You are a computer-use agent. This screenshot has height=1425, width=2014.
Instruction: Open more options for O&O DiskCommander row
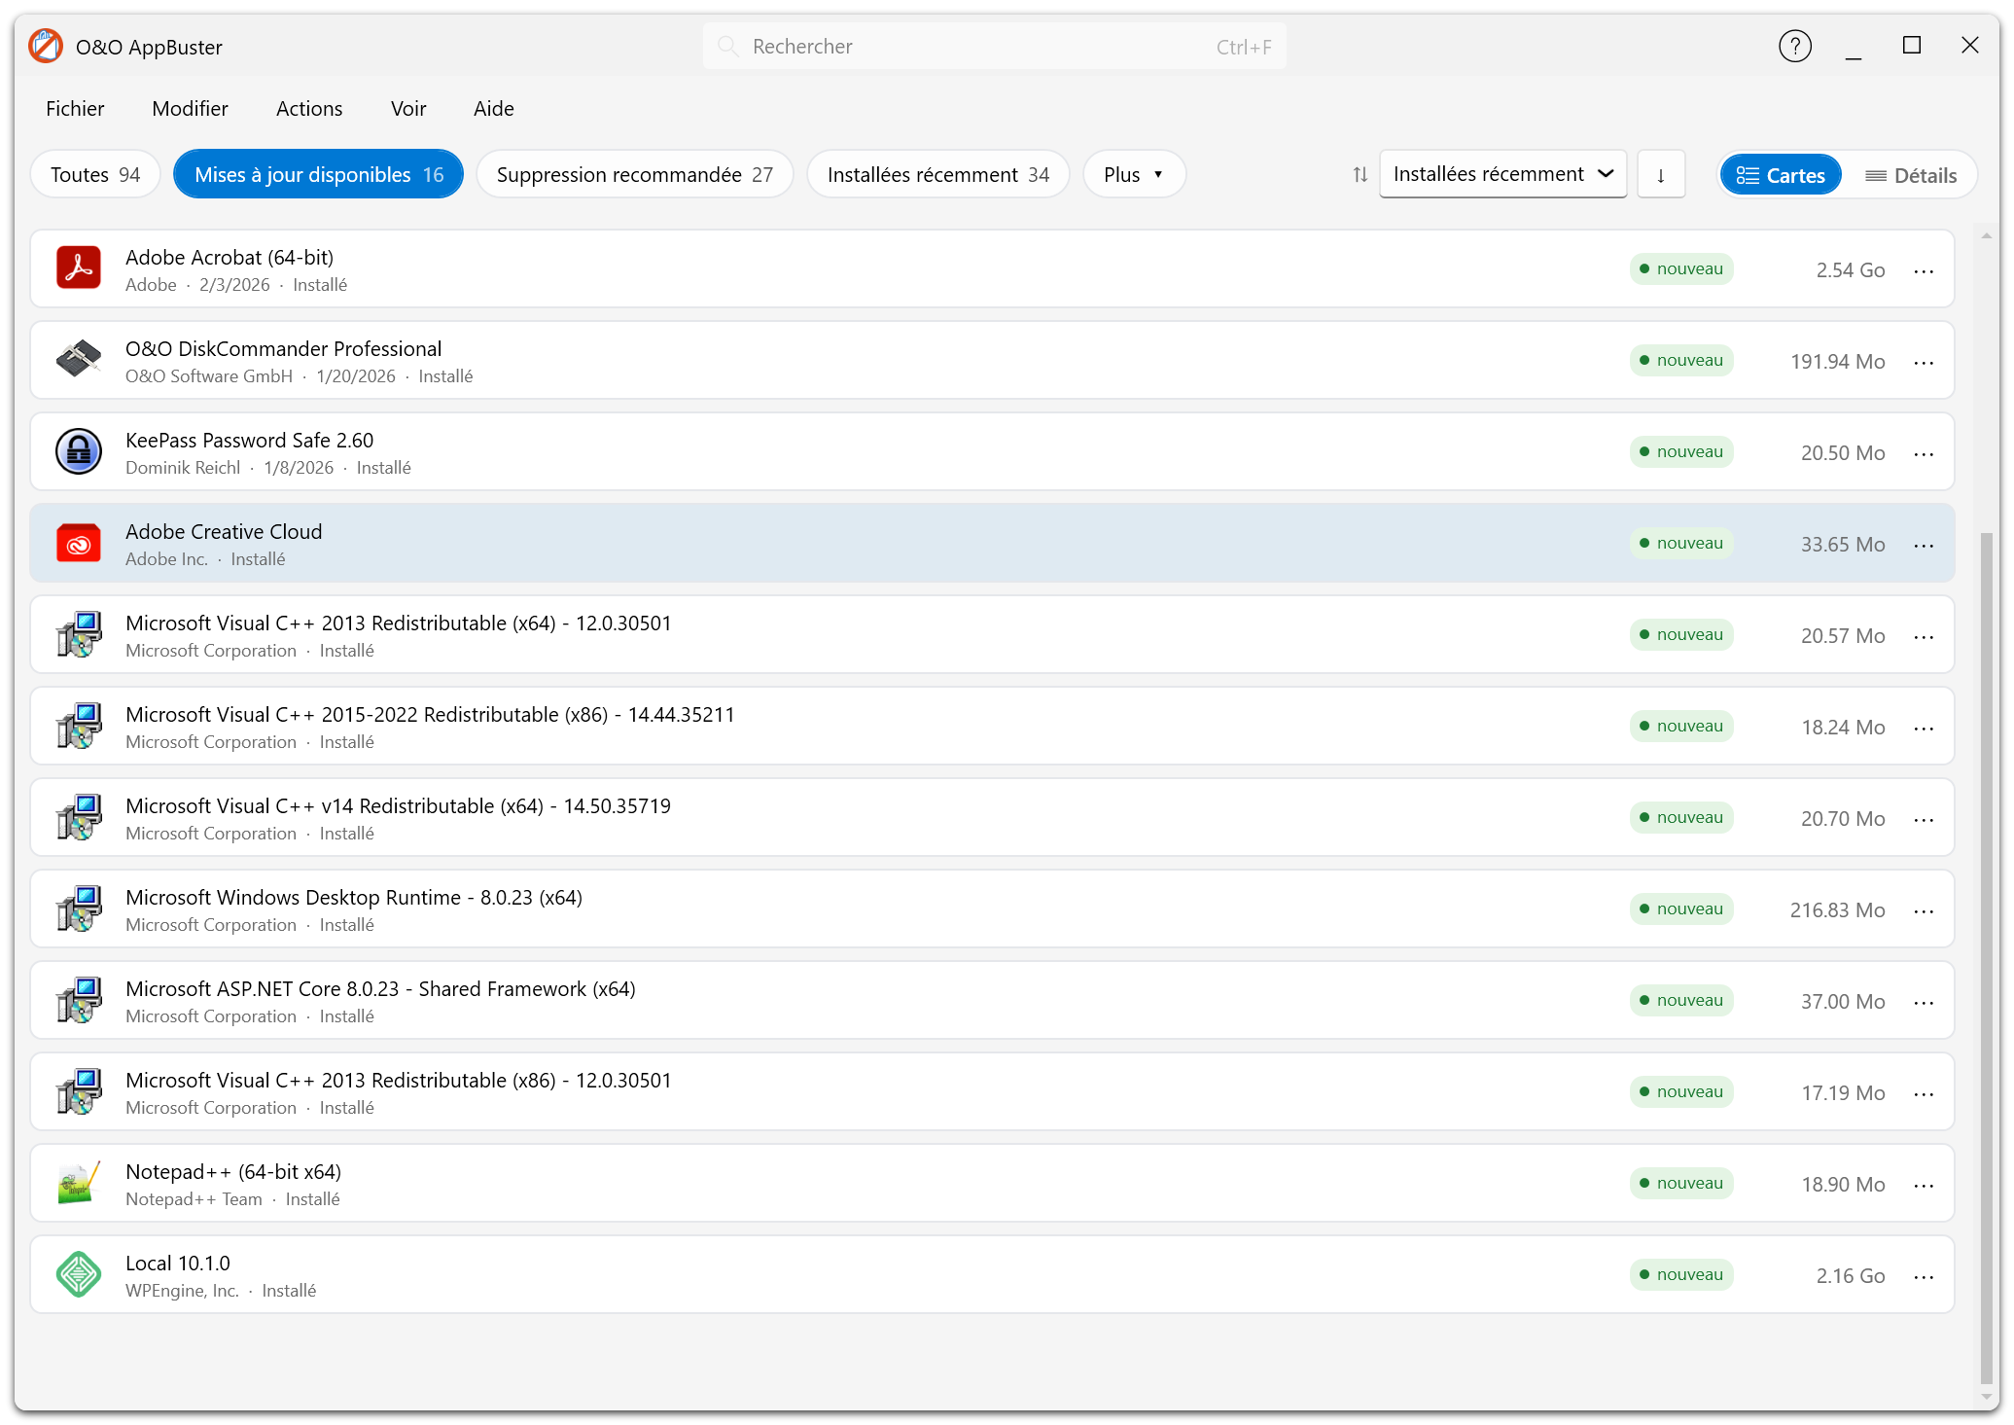[x=1923, y=362]
